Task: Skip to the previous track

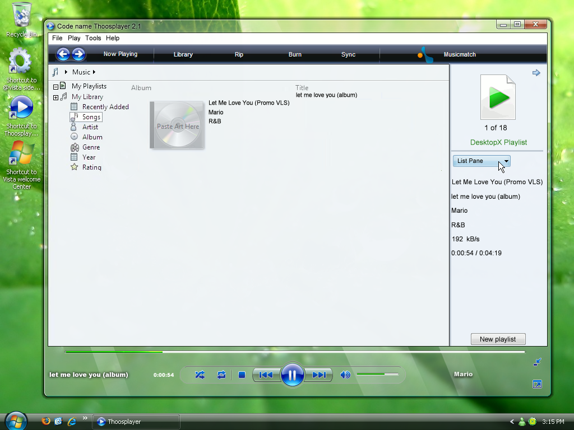Action: click(266, 375)
